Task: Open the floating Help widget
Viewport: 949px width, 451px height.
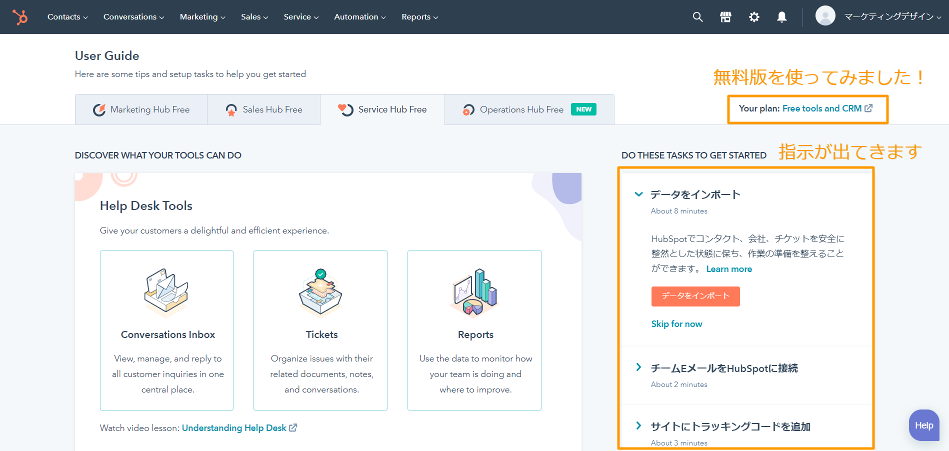Action: 923,425
